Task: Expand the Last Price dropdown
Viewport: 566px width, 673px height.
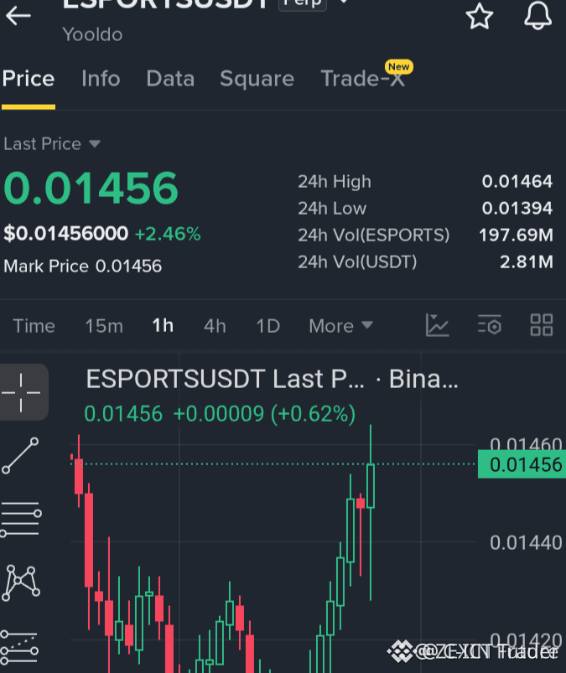Action: (x=52, y=144)
